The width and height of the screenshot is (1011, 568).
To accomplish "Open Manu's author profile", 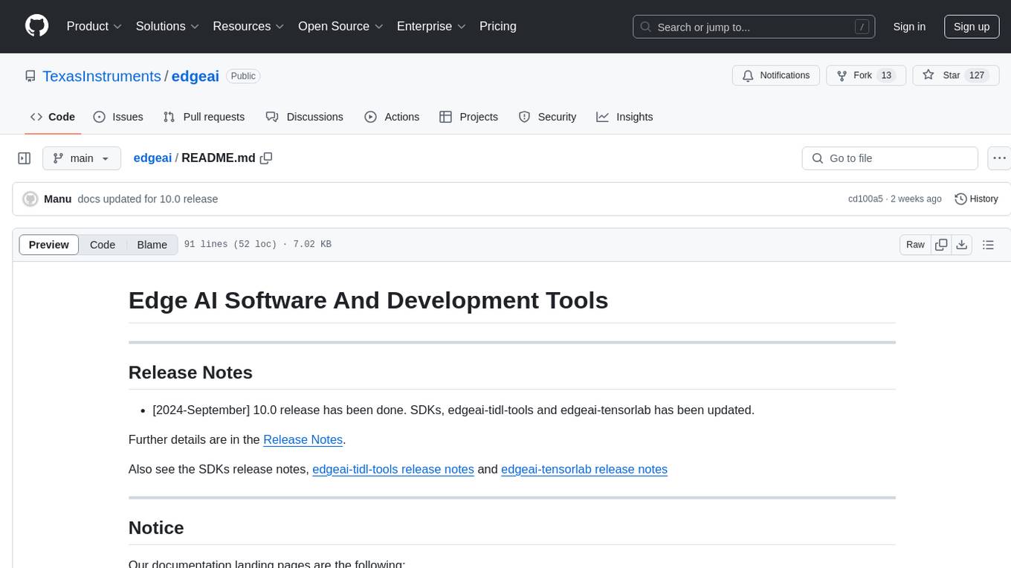I will click(58, 199).
